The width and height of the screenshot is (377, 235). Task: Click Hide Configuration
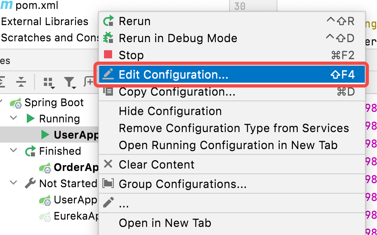170,111
